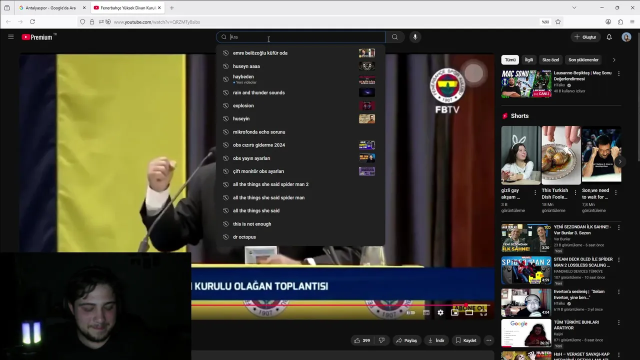Click the Paylaş share button

(x=406, y=340)
